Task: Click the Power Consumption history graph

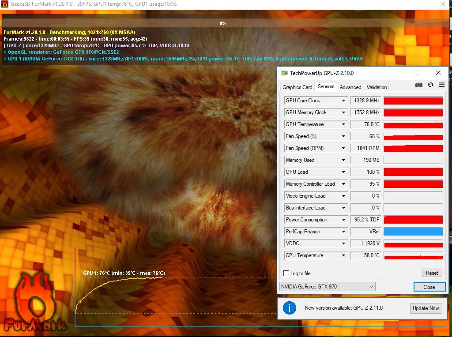Action: tap(413, 220)
